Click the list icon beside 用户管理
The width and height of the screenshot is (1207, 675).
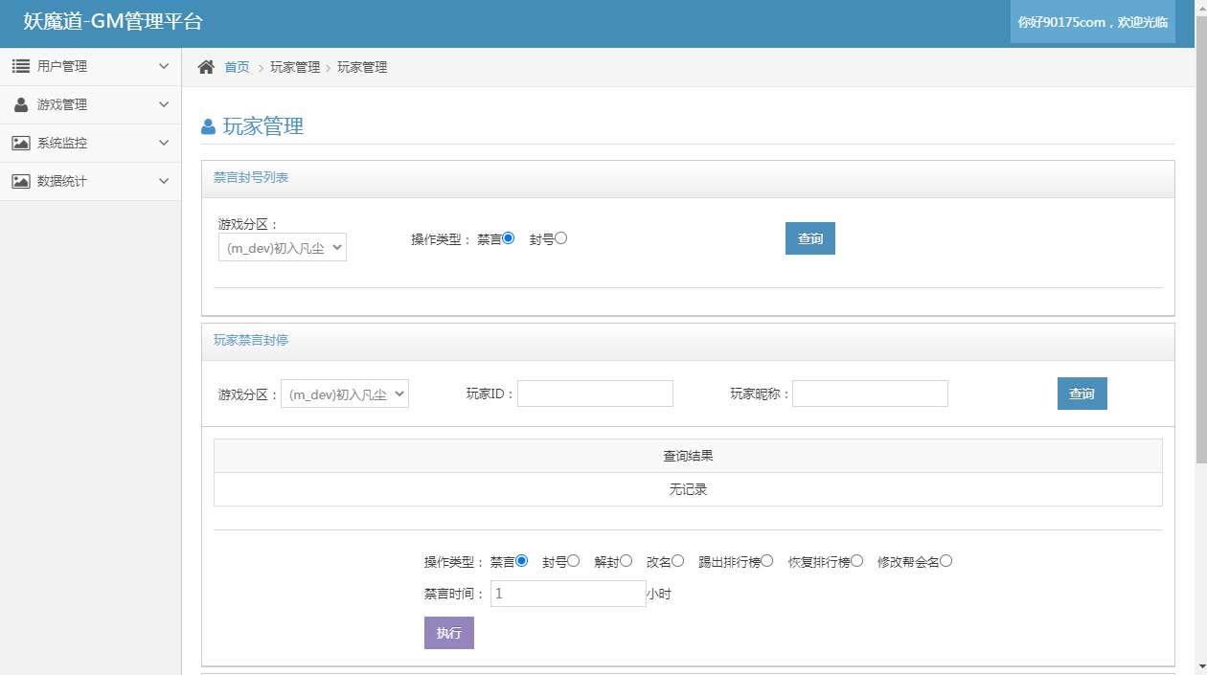[21, 66]
